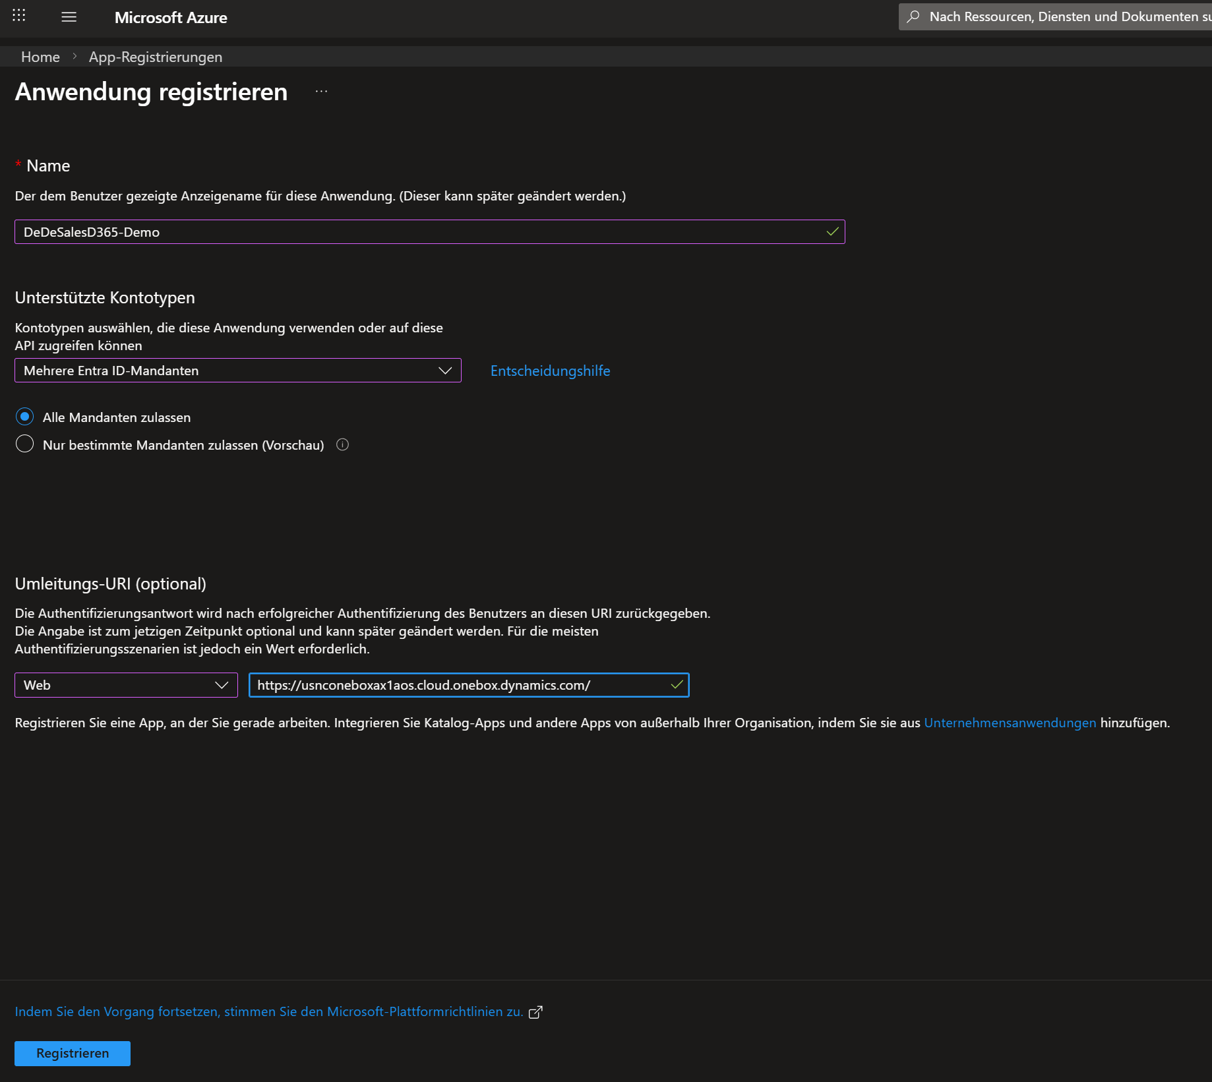Image resolution: width=1212 pixels, height=1082 pixels.
Task: Click the portal search box
Action: [1055, 16]
